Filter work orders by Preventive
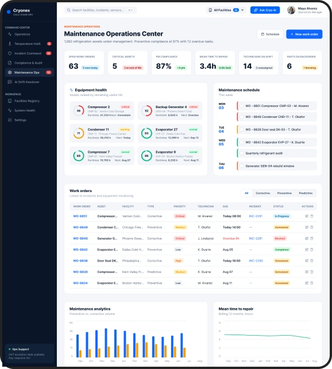 click(284, 193)
